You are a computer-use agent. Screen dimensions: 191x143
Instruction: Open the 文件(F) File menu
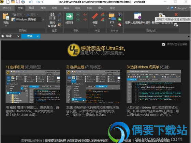(7, 8)
